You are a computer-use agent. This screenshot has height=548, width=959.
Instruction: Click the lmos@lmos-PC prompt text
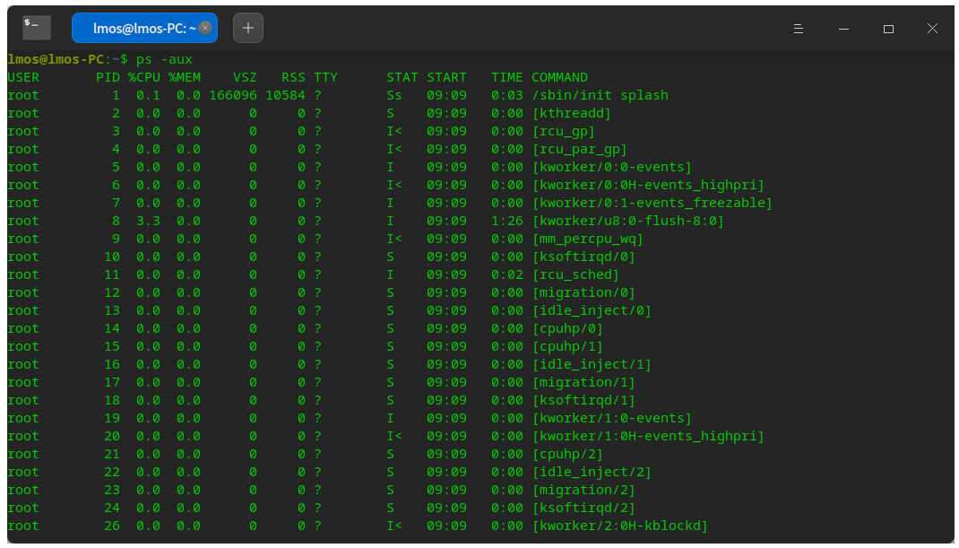click(56, 59)
